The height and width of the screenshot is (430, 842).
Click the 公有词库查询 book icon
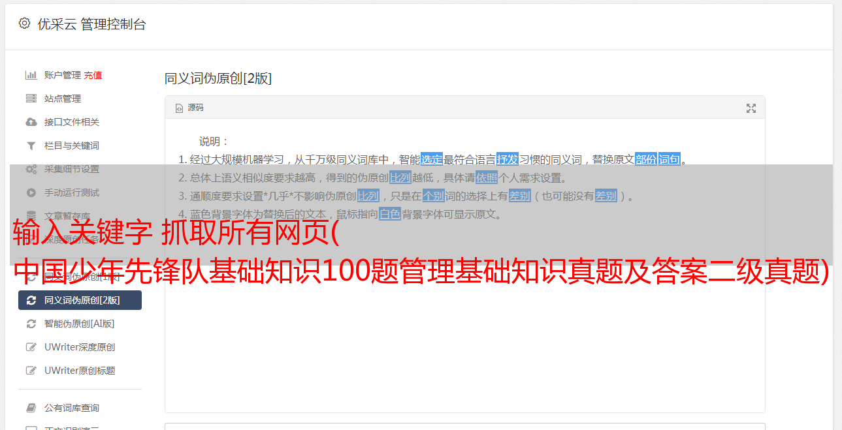click(x=31, y=408)
